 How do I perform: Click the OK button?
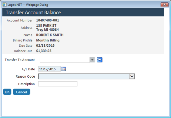[x=7, y=92]
